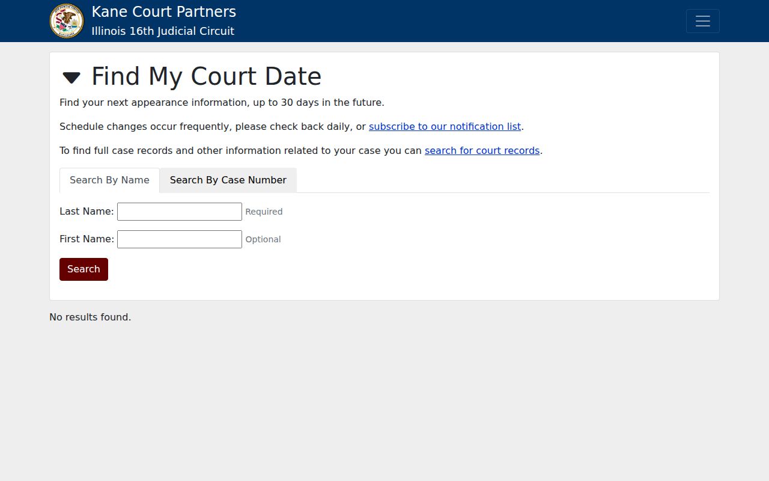Click the 'Optional' hint text

[263, 239]
